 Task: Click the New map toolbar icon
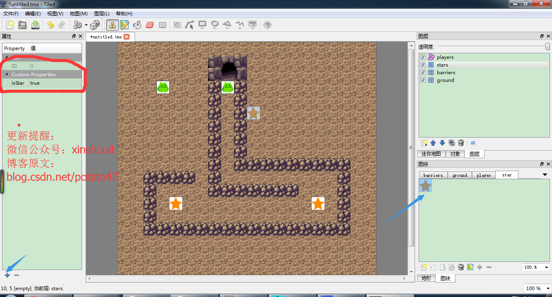tap(10, 25)
